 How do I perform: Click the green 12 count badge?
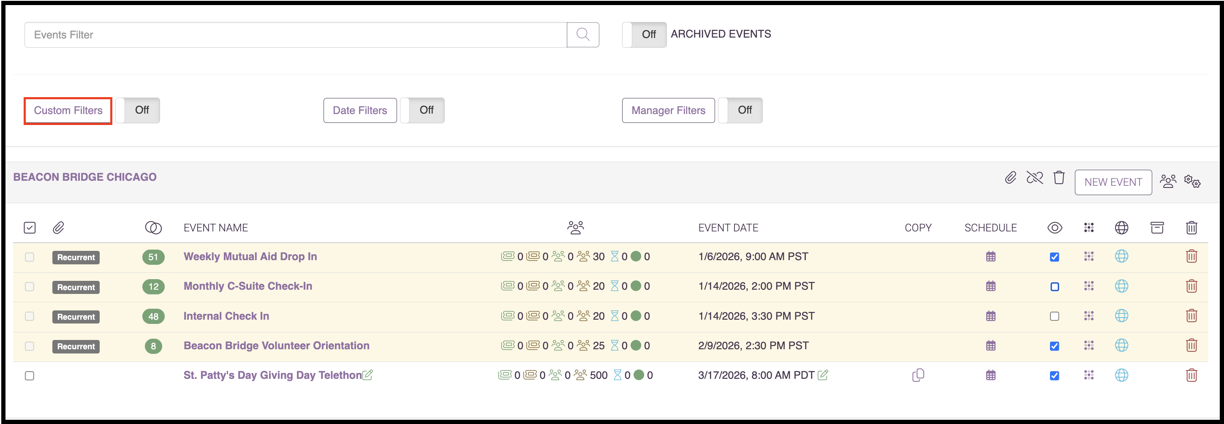coord(153,287)
